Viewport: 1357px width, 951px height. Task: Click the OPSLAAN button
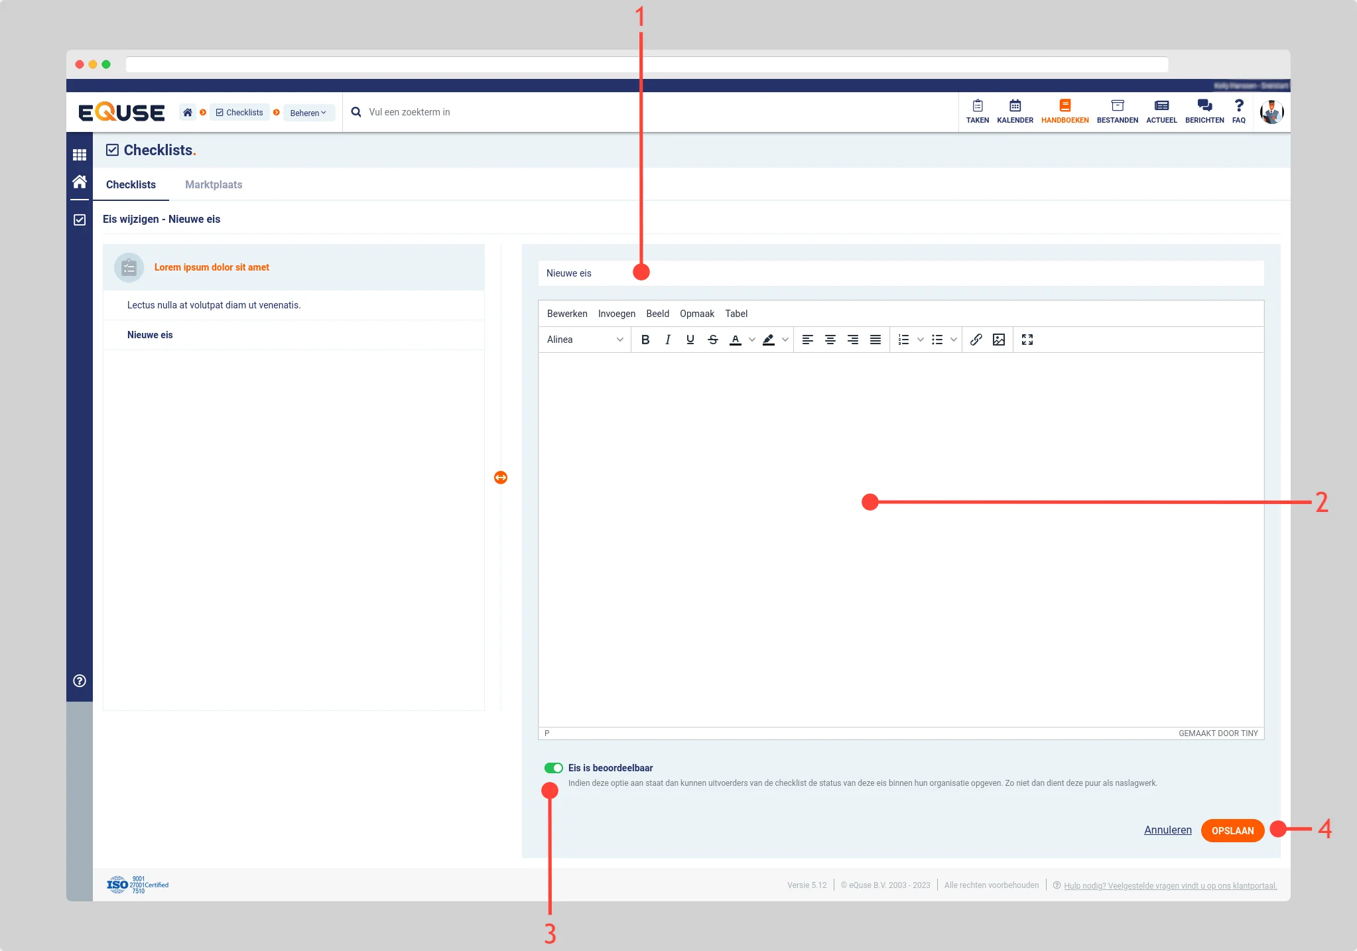click(1232, 830)
